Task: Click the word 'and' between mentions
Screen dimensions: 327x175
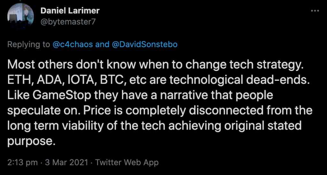Action: 102,44
